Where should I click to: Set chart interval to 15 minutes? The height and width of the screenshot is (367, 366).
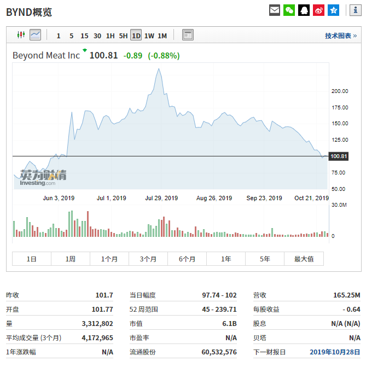(84, 36)
